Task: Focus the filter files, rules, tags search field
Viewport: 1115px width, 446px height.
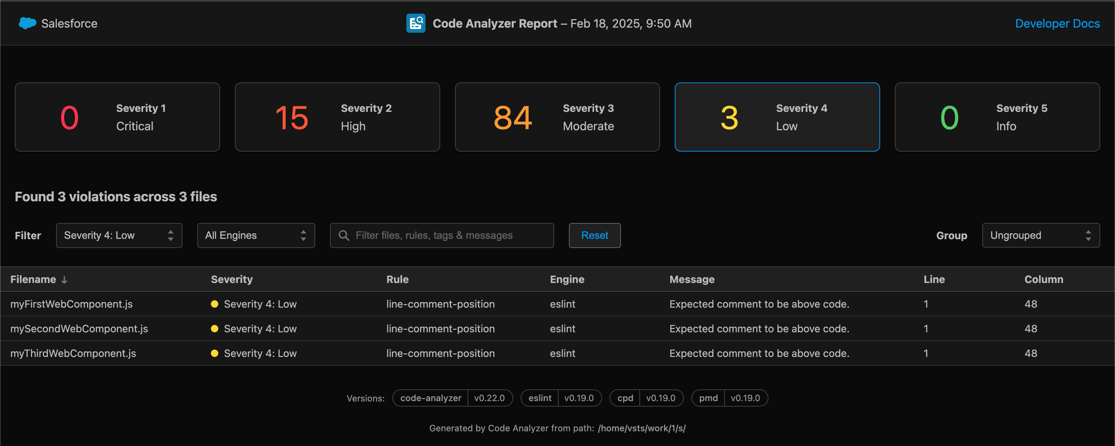Action: [x=441, y=236]
